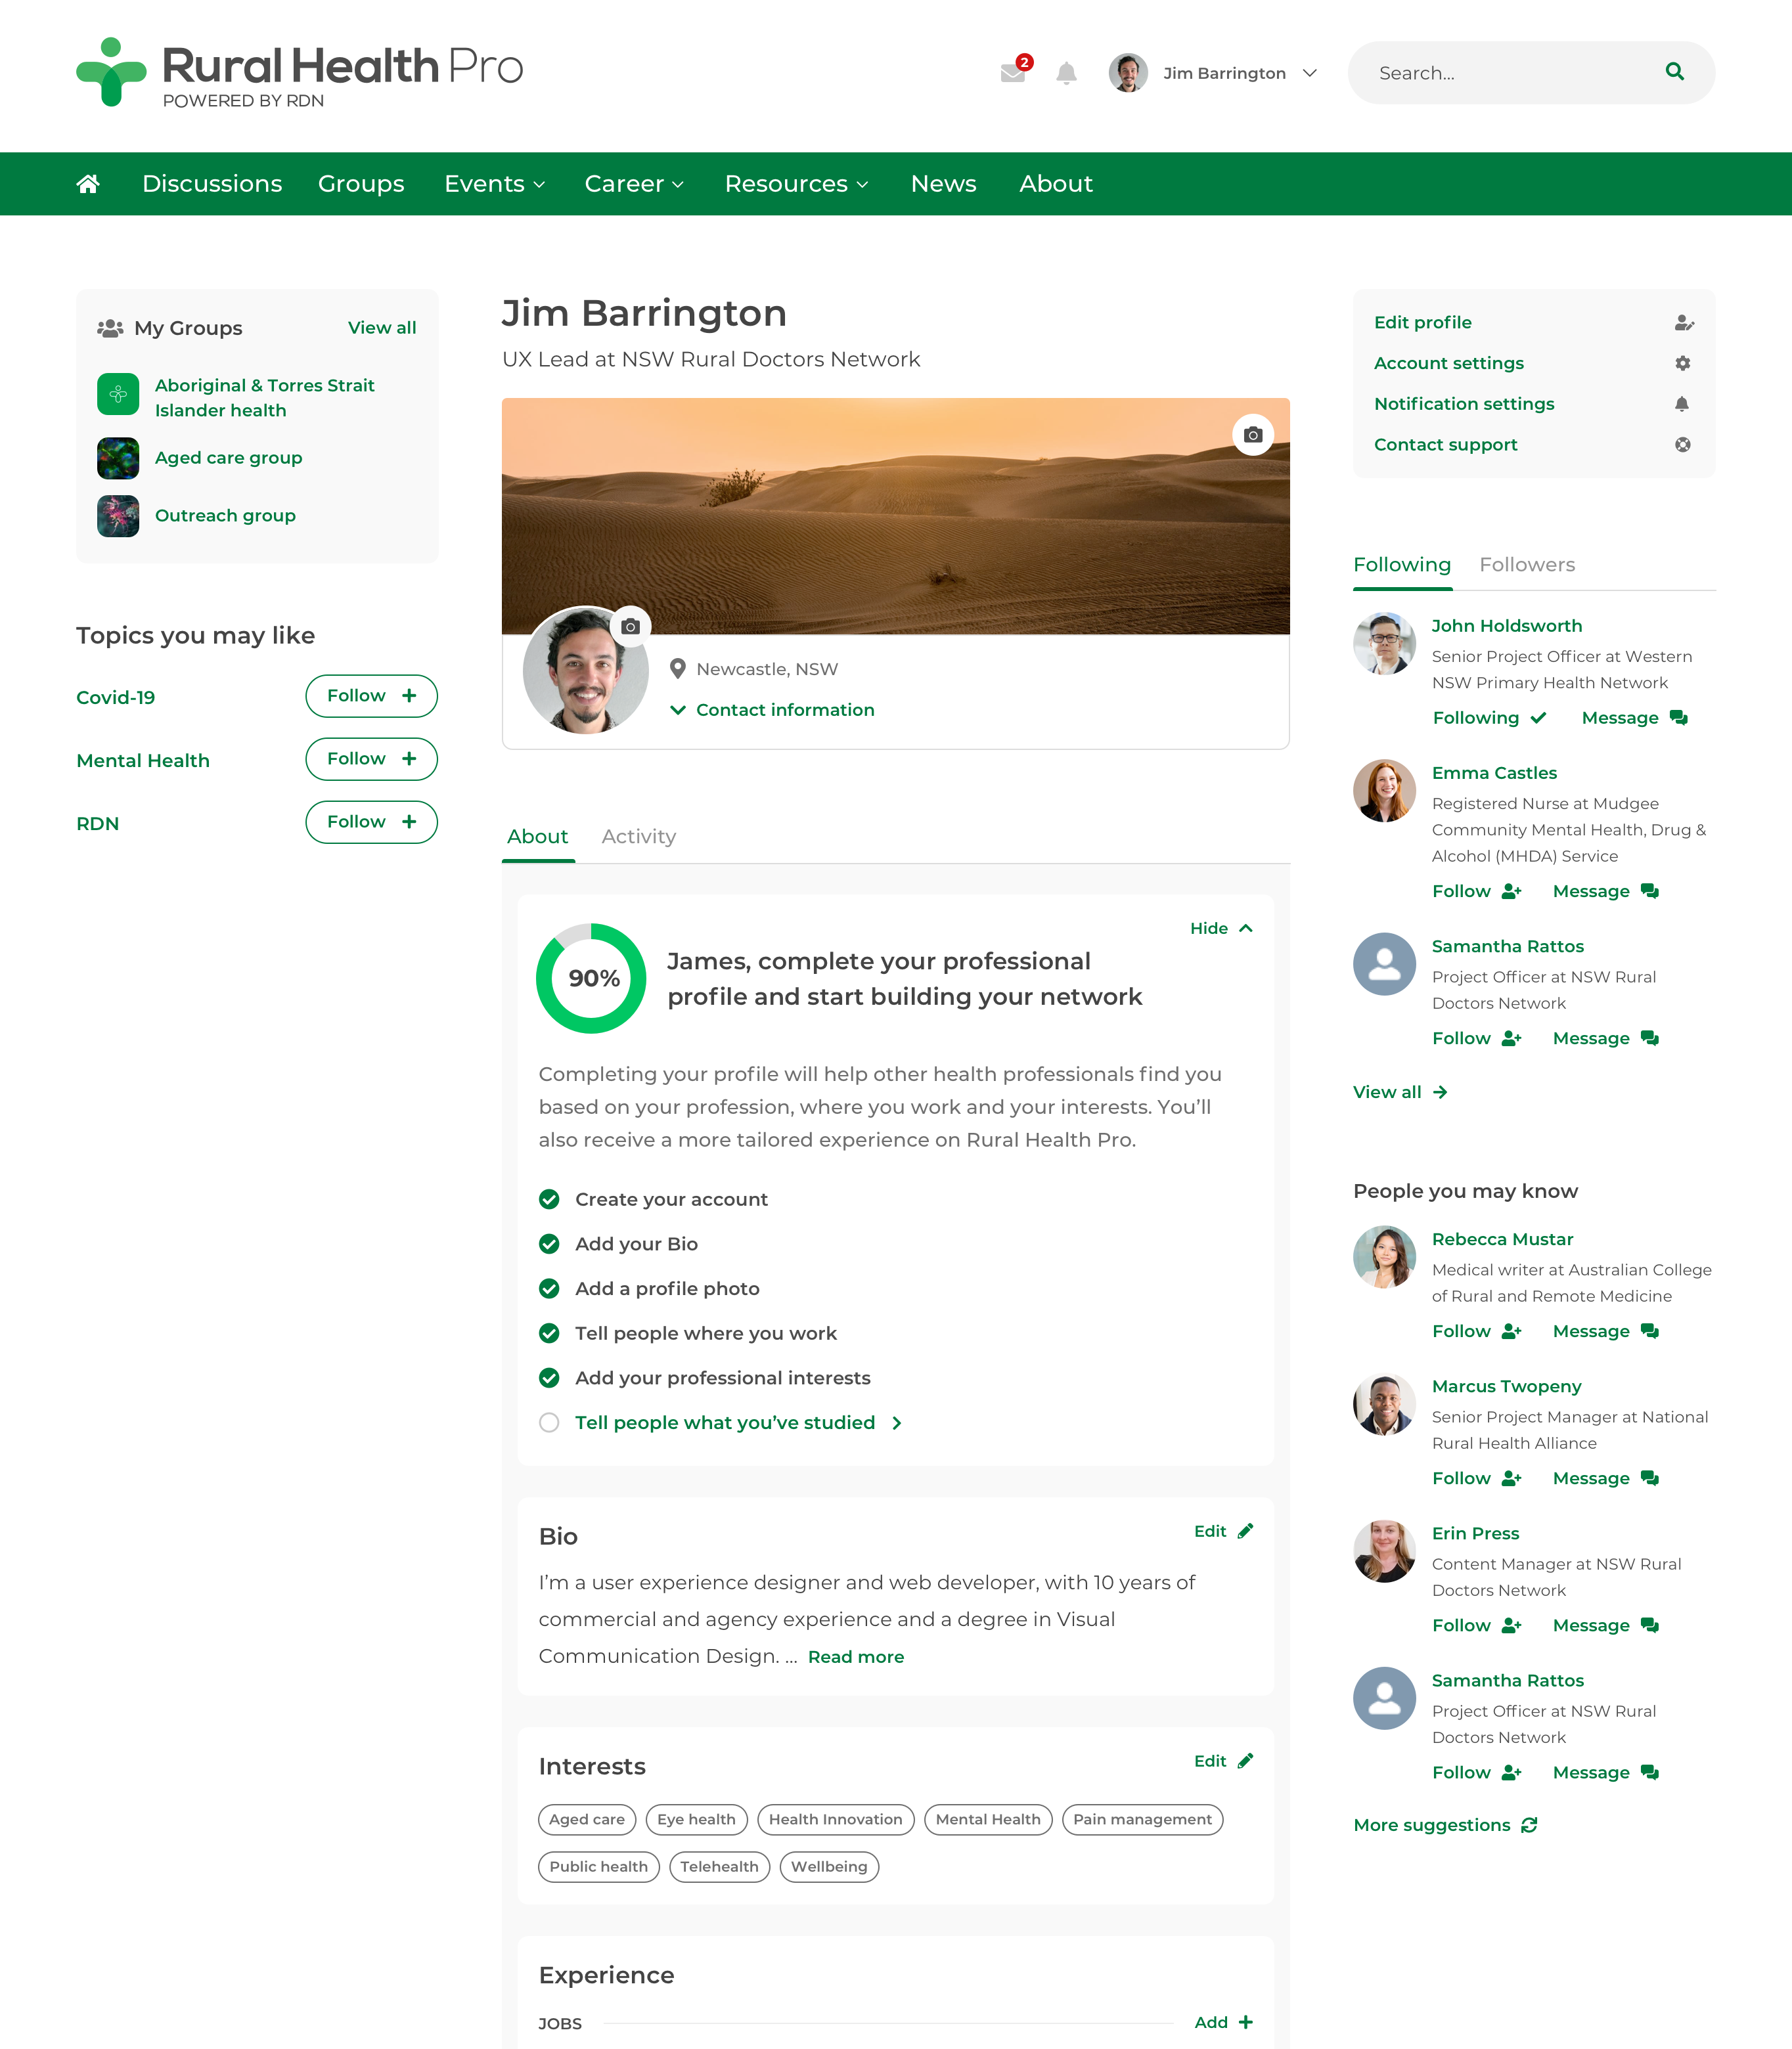This screenshot has height=2049, width=1792.
Task: Expand the Events dropdown menu
Action: (x=494, y=184)
